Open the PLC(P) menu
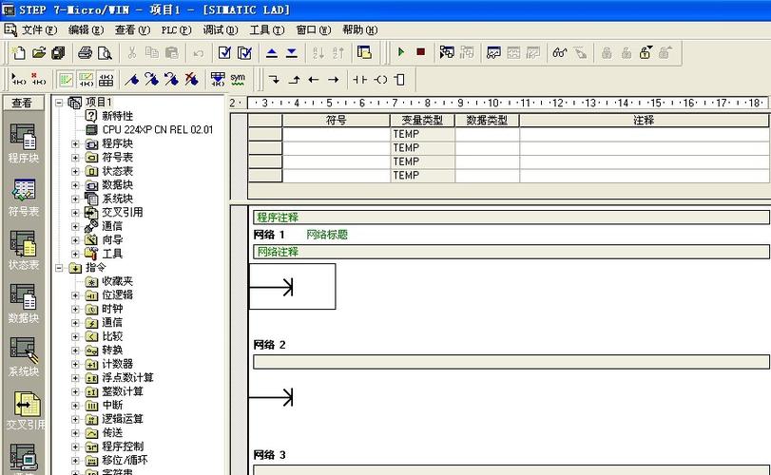Image resolution: width=771 pixels, height=475 pixels. tap(176, 30)
